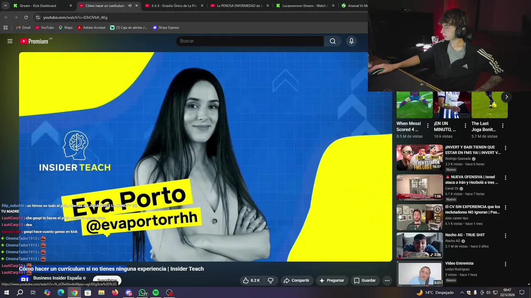Show hidden system tray icons
Viewport: 531px width, 298px height.
pyautogui.click(x=462, y=293)
